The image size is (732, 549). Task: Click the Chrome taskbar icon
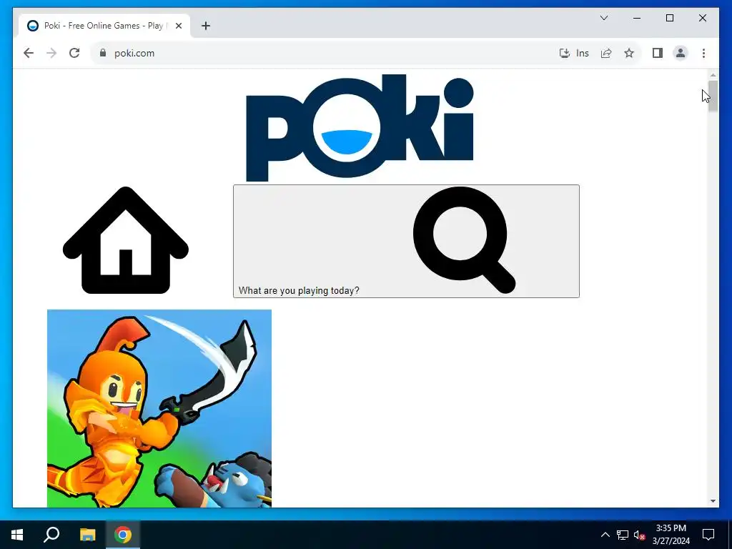click(123, 535)
